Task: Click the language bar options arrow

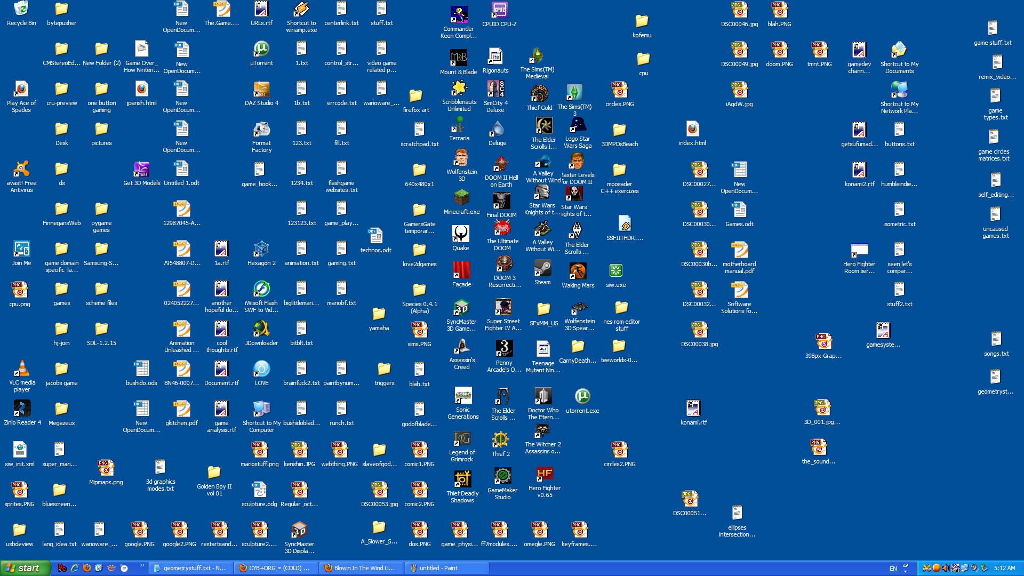Action: (906, 571)
